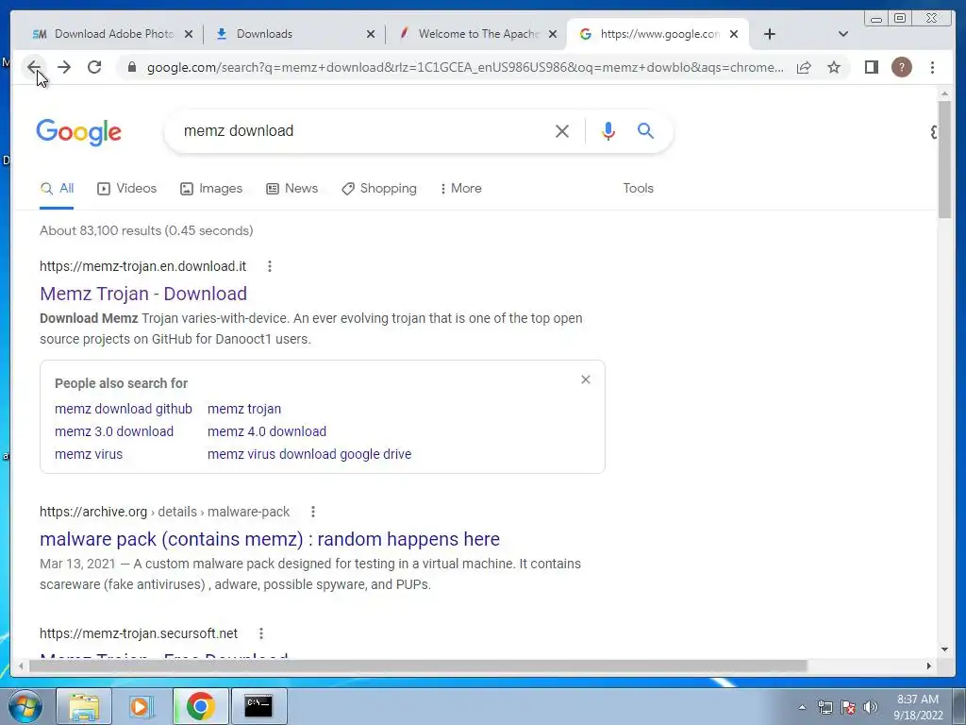966x725 pixels.
Task: View site information lock icon
Action: click(131, 67)
